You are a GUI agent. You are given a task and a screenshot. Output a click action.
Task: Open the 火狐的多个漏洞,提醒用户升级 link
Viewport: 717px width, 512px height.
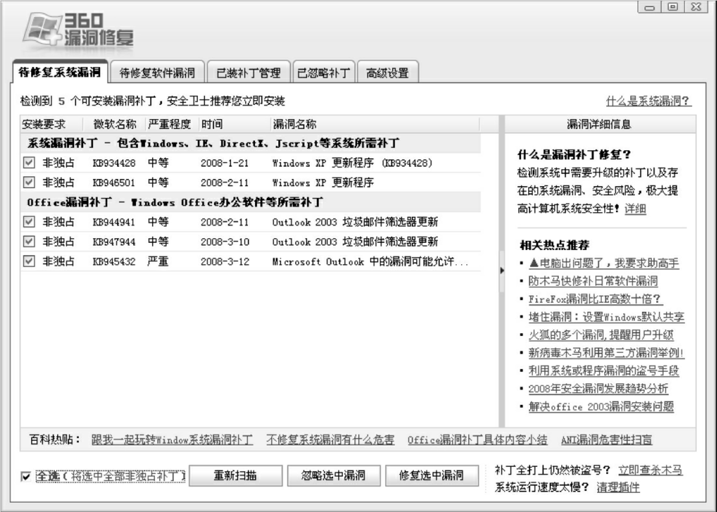click(601, 335)
